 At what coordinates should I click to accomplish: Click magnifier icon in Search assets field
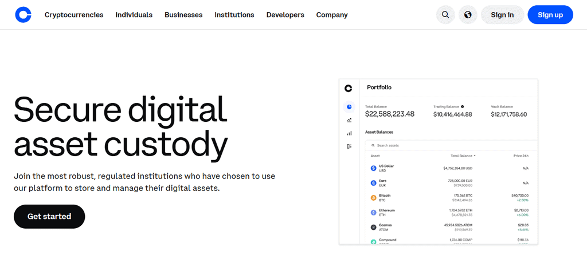tap(373, 146)
